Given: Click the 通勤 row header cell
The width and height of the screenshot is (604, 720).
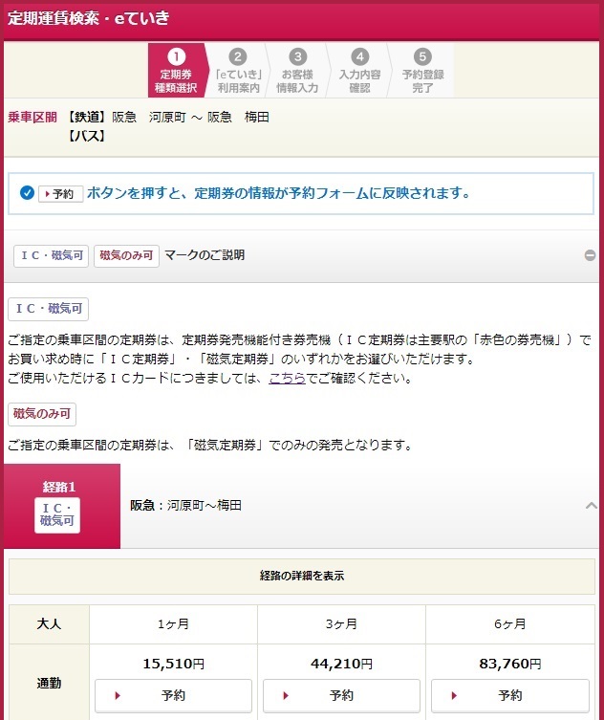Looking at the screenshot, I should coord(49,684).
